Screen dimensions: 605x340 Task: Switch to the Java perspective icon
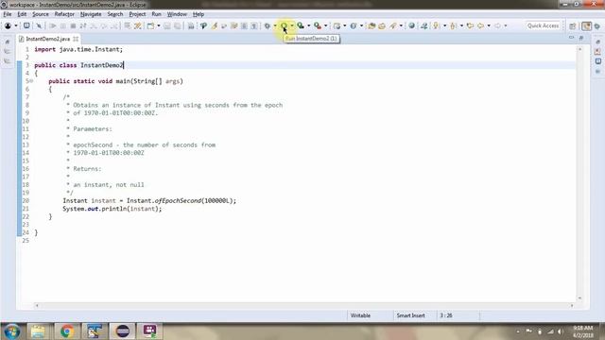[586, 25]
